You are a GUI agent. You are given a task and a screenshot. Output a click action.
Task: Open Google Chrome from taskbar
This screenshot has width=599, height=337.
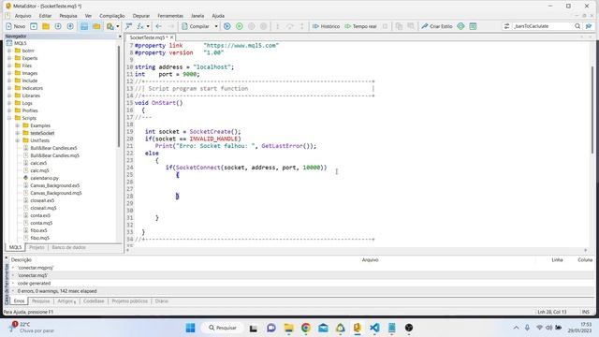tap(306, 328)
